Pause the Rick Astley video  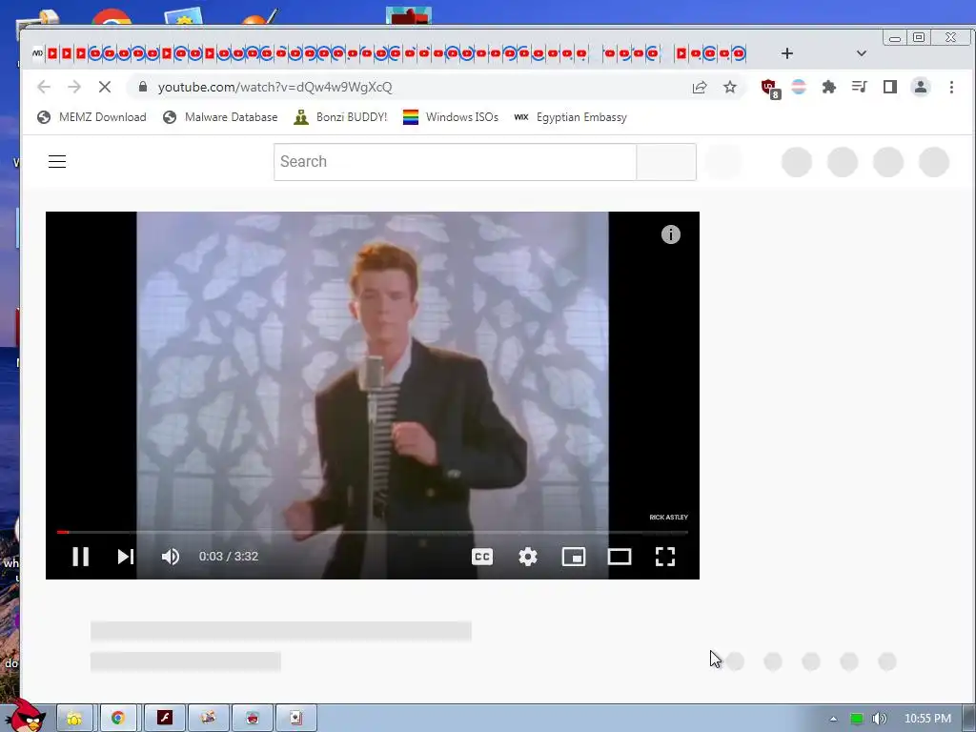(80, 557)
